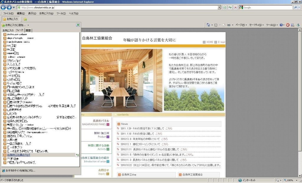
Task: Expand the Home button dropdown arrow
Action: coord(212,25)
